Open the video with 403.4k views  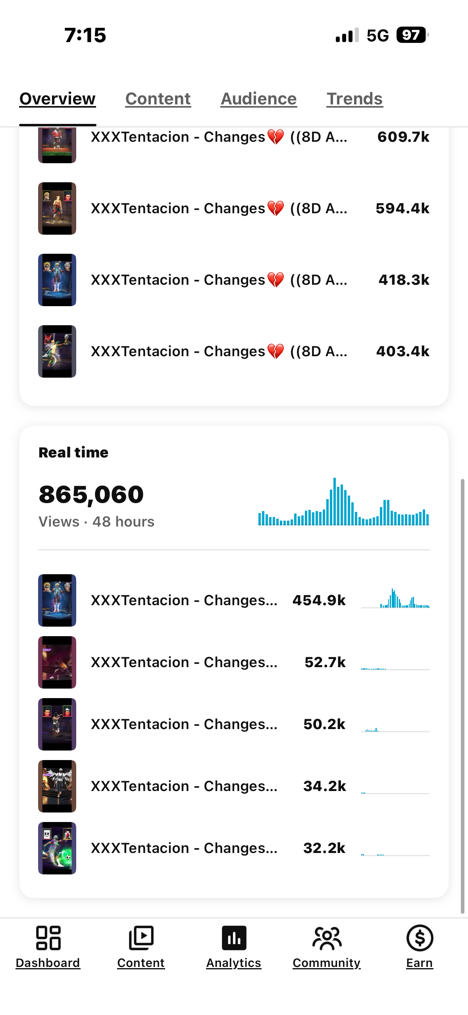coord(219,351)
